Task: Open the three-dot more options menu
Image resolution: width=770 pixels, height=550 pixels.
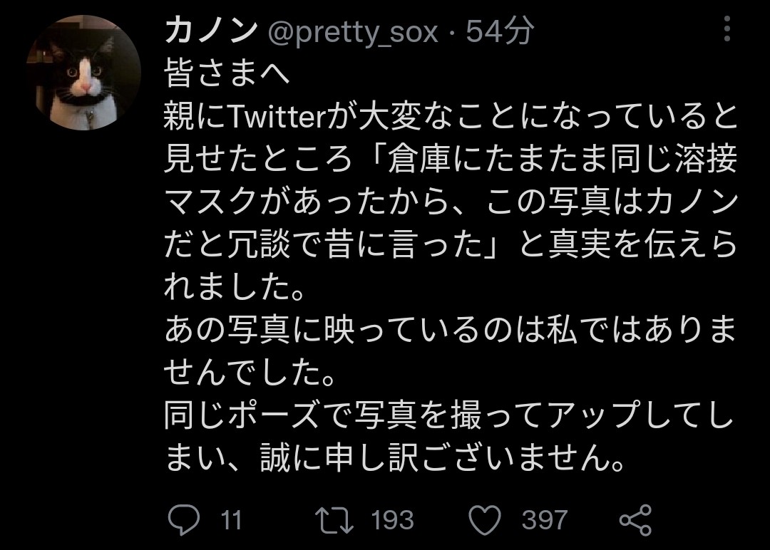Action: coord(727,30)
